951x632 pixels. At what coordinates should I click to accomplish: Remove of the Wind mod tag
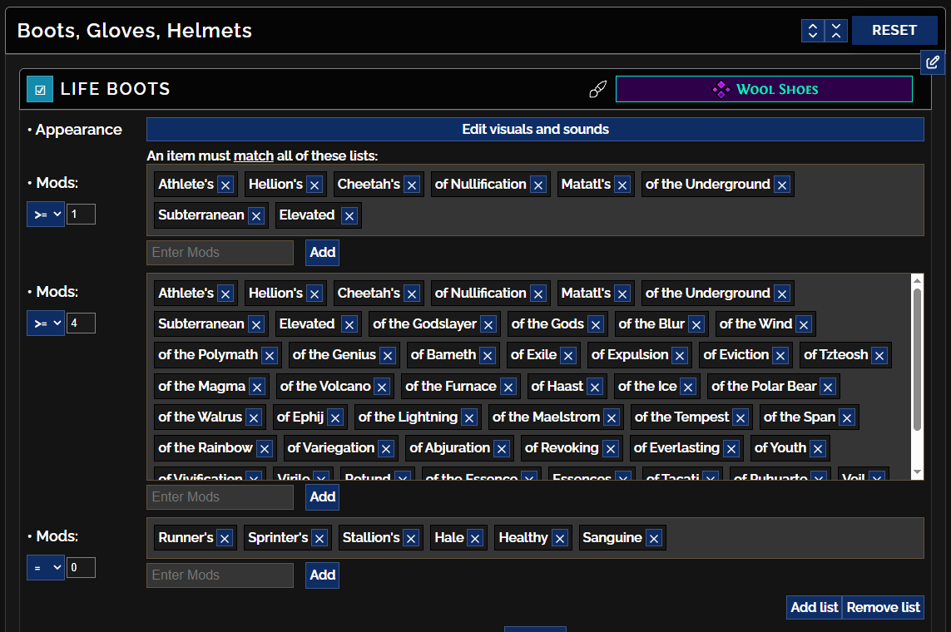(804, 325)
